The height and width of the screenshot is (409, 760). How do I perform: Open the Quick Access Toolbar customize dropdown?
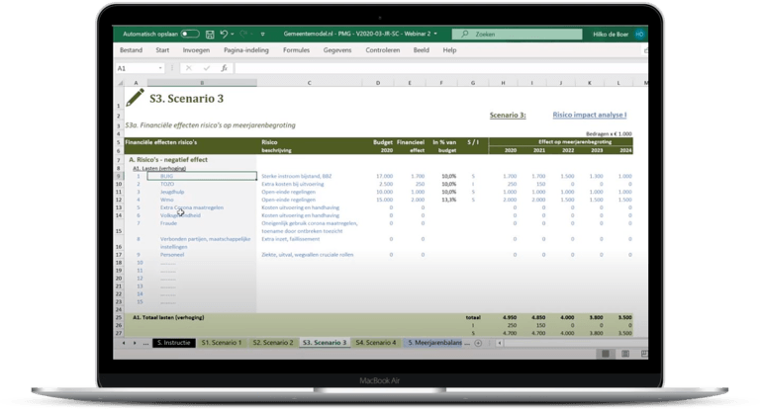(261, 34)
